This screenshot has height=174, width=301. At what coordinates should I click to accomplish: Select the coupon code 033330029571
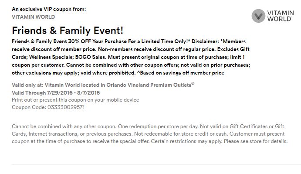(x=66, y=107)
